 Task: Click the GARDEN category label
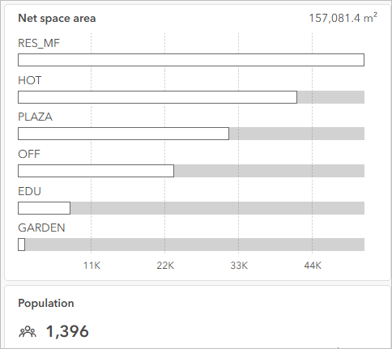41,228
